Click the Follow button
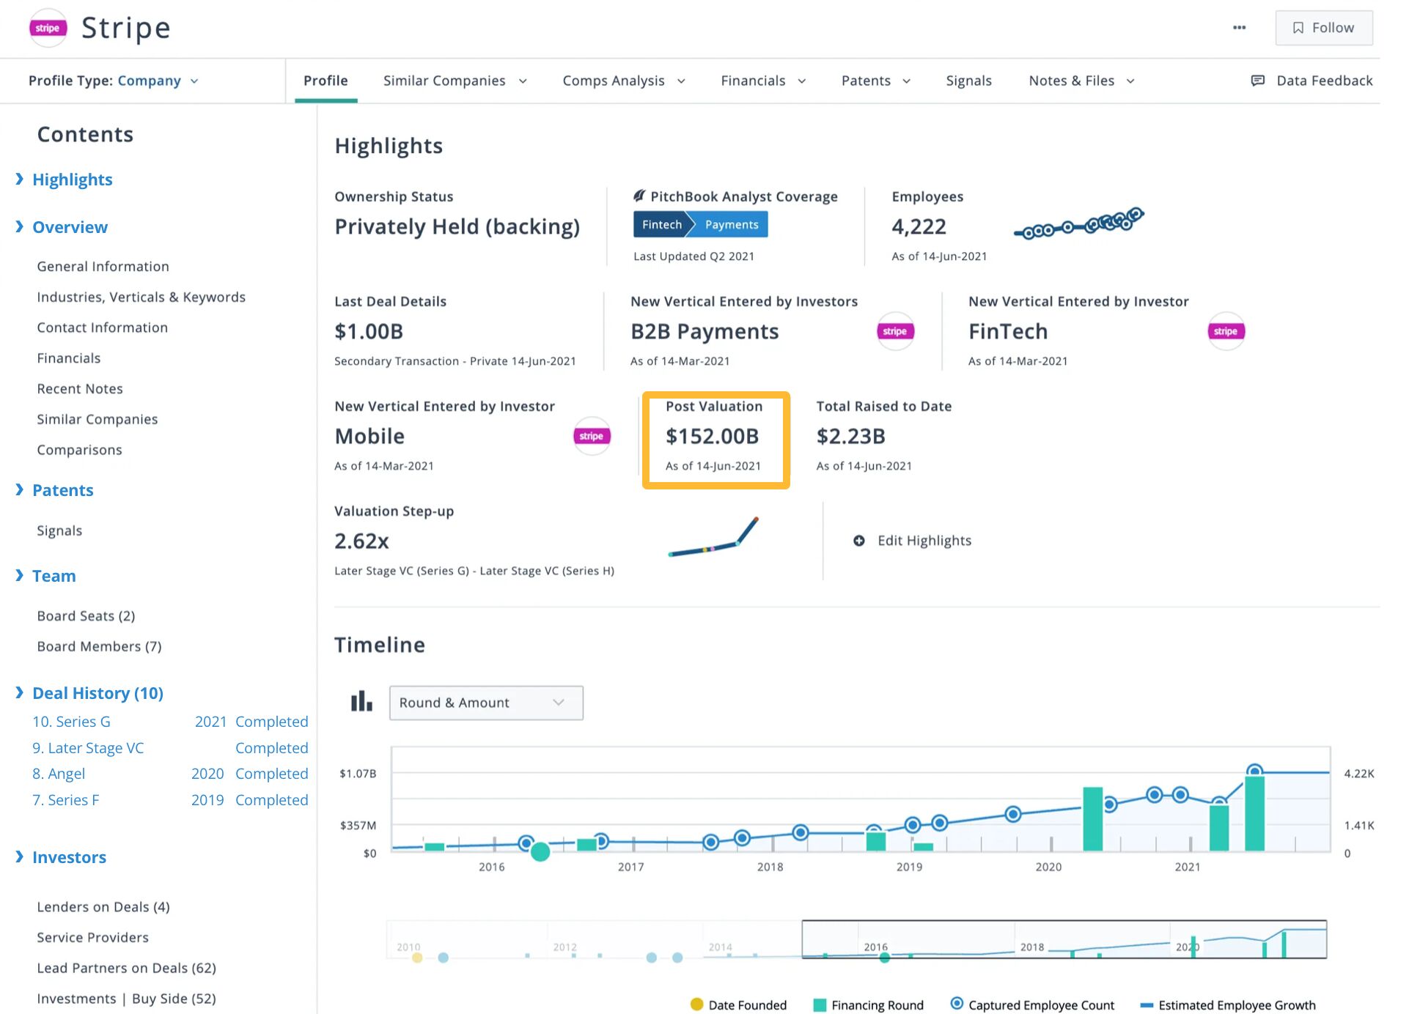The height and width of the screenshot is (1014, 1409). pyautogui.click(x=1324, y=27)
